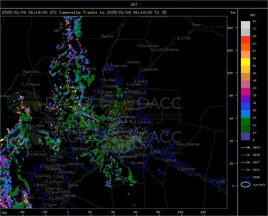Image resolution: width=268 pixels, height=216 pixels.
Task: Click the cyan VBCT arrow icon
Action: click(245, 162)
